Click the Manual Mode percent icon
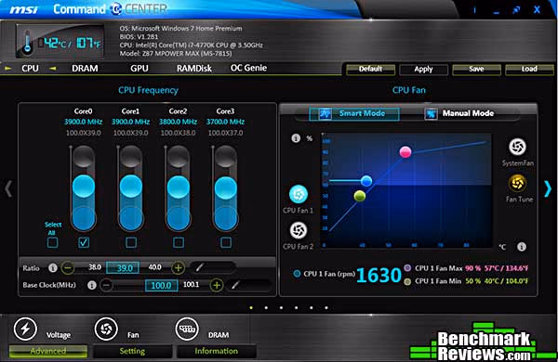Screen dimensions: 558x362 tap(431, 113)
